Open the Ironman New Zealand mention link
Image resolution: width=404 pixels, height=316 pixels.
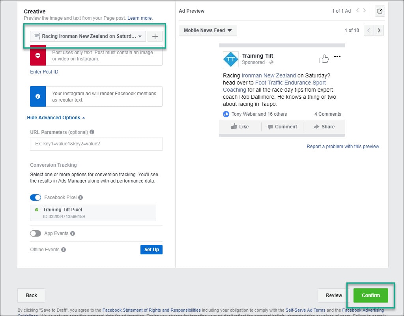tap(269, 75)
